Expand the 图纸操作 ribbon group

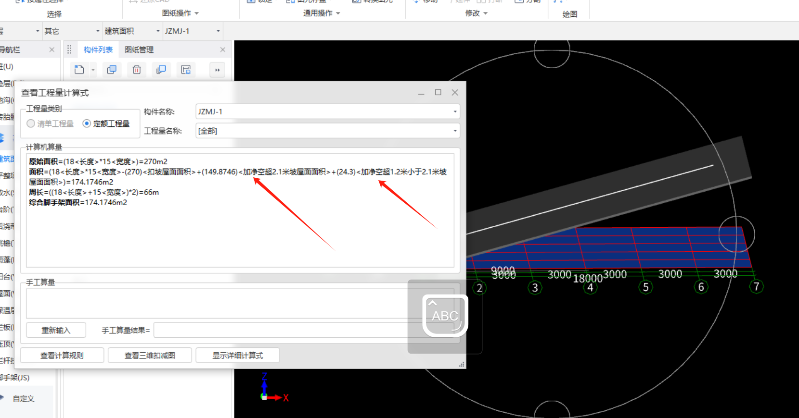(180, 13)
